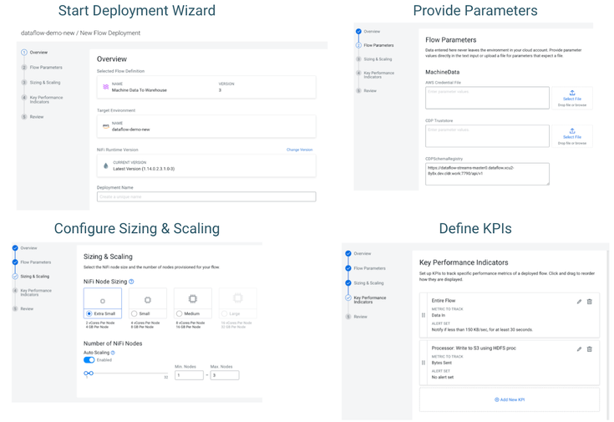Image resolution: width=614 pixels, height=422 pixels.
Task: Click upload icon for CDP Truststore
Action: 572,131
